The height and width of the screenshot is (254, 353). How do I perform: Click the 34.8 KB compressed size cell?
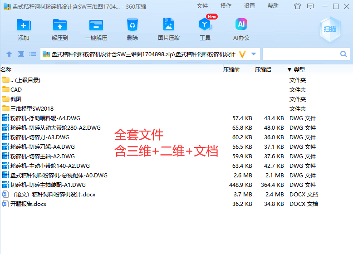274,204
